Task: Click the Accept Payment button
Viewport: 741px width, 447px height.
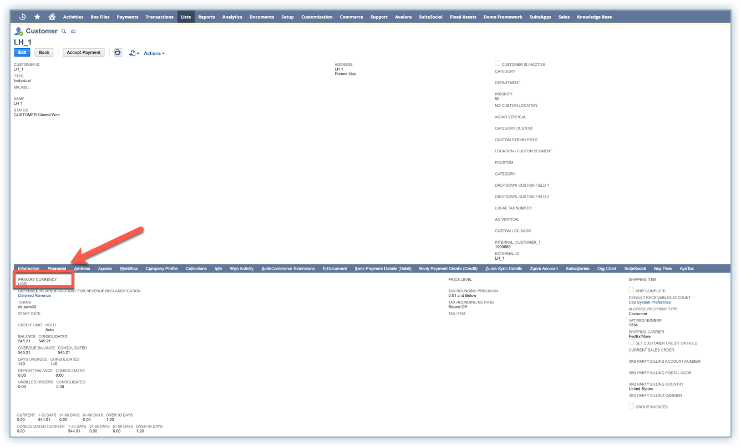Action: tap(84, 53)
